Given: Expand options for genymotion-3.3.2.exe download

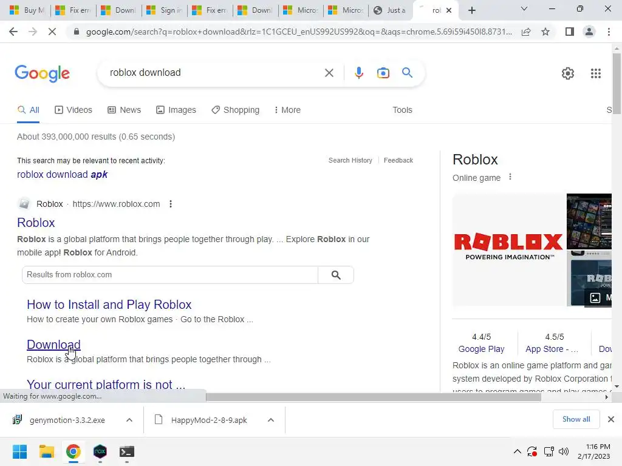Looking at the screenshot, I should coord(129,420).
